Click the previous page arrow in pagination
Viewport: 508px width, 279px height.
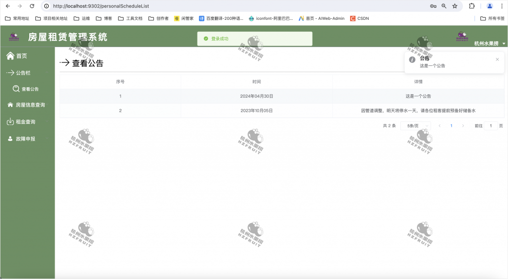point(440,125)
